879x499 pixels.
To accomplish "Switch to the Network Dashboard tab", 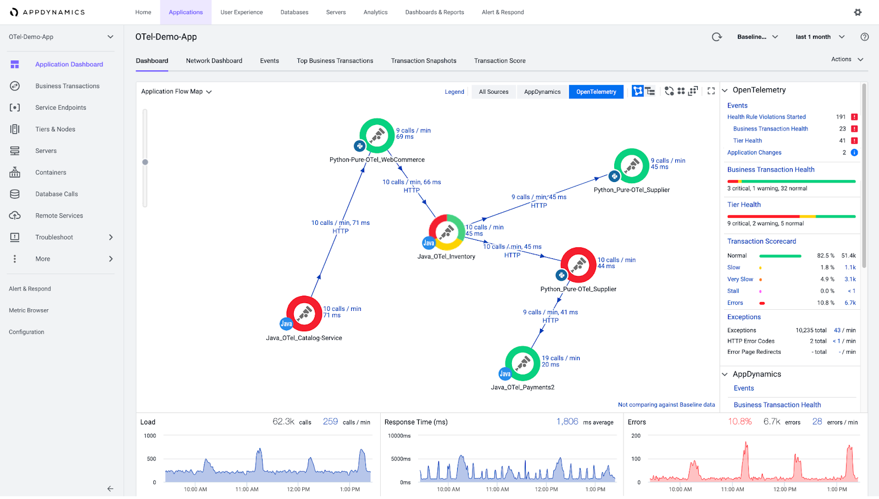I will pos(214,60).
